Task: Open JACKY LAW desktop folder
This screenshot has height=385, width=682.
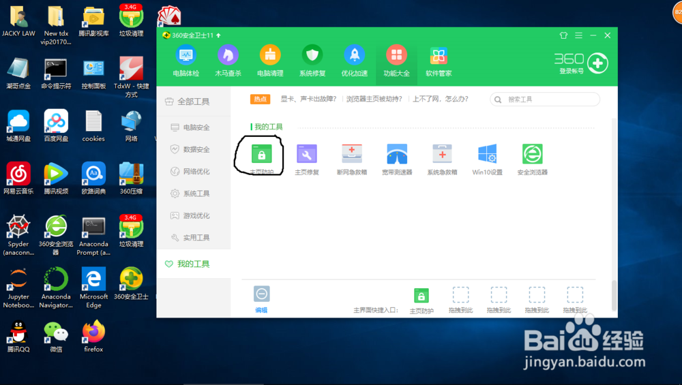Action: [x=18, y=21]
